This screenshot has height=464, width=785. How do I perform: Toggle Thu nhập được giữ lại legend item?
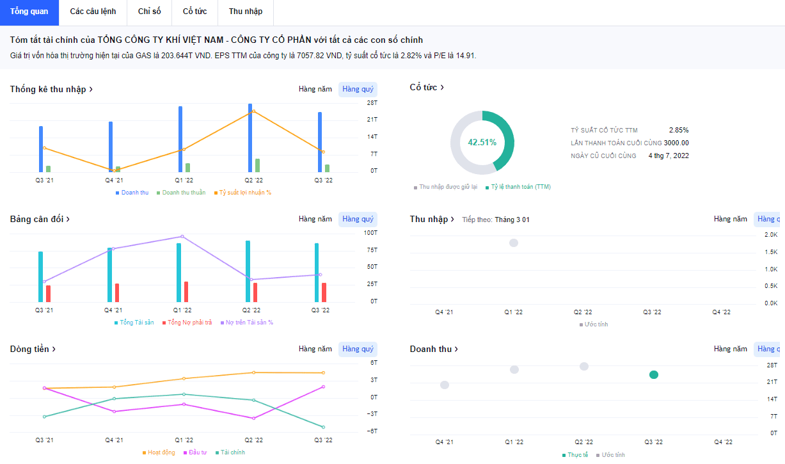point(445,187)
